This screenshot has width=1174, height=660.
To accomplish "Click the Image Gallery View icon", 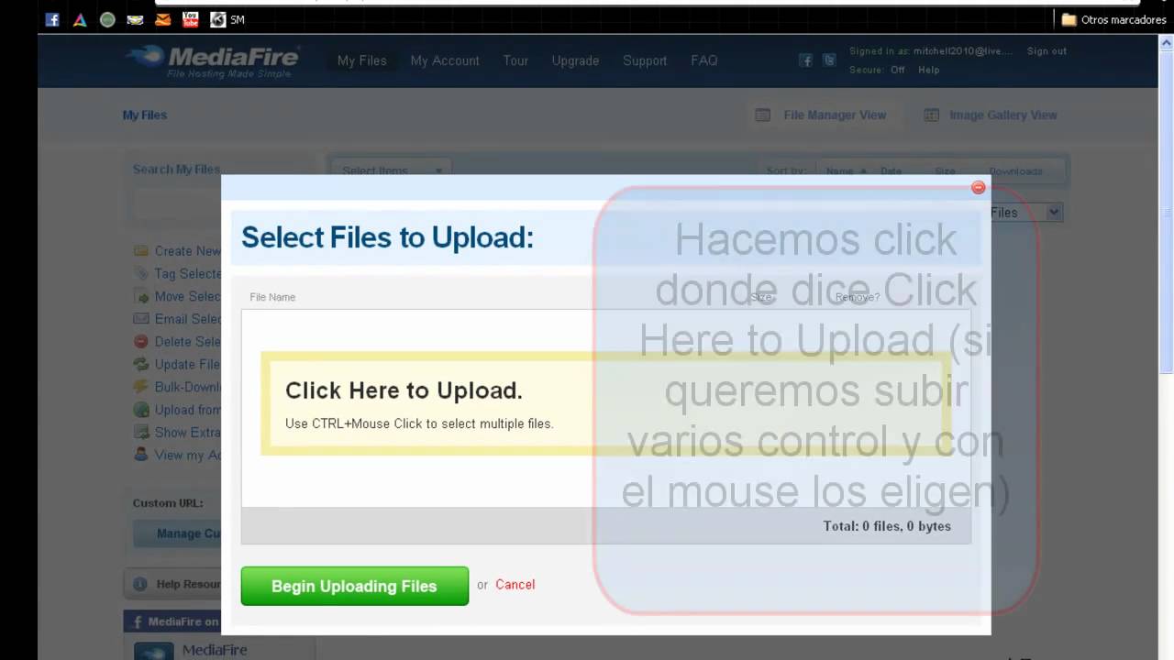I will (932, 115).
